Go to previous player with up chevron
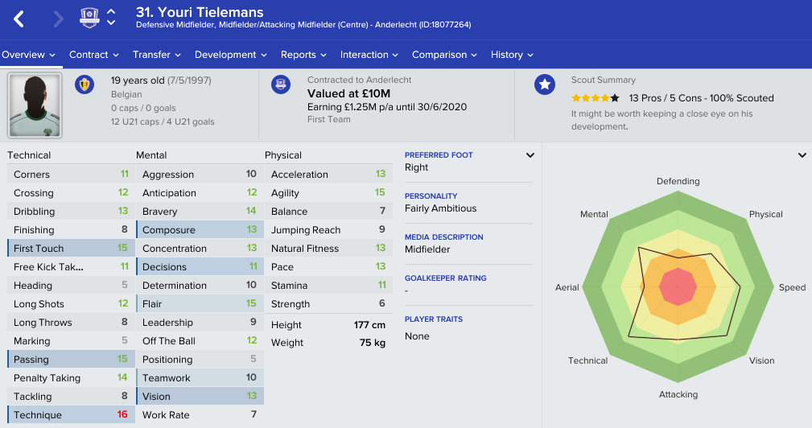Image resolution: width=812 pixels, height=428 pixels. point(111,12)
